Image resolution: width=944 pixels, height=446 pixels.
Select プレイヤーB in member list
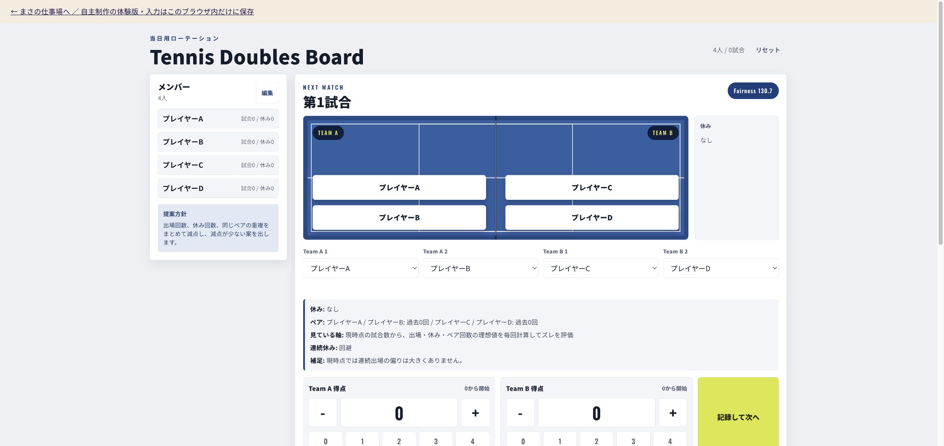[x=218, y=142]
